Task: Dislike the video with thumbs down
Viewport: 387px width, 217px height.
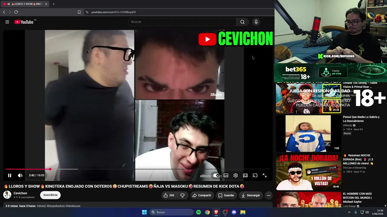Action: click(182, 195)
